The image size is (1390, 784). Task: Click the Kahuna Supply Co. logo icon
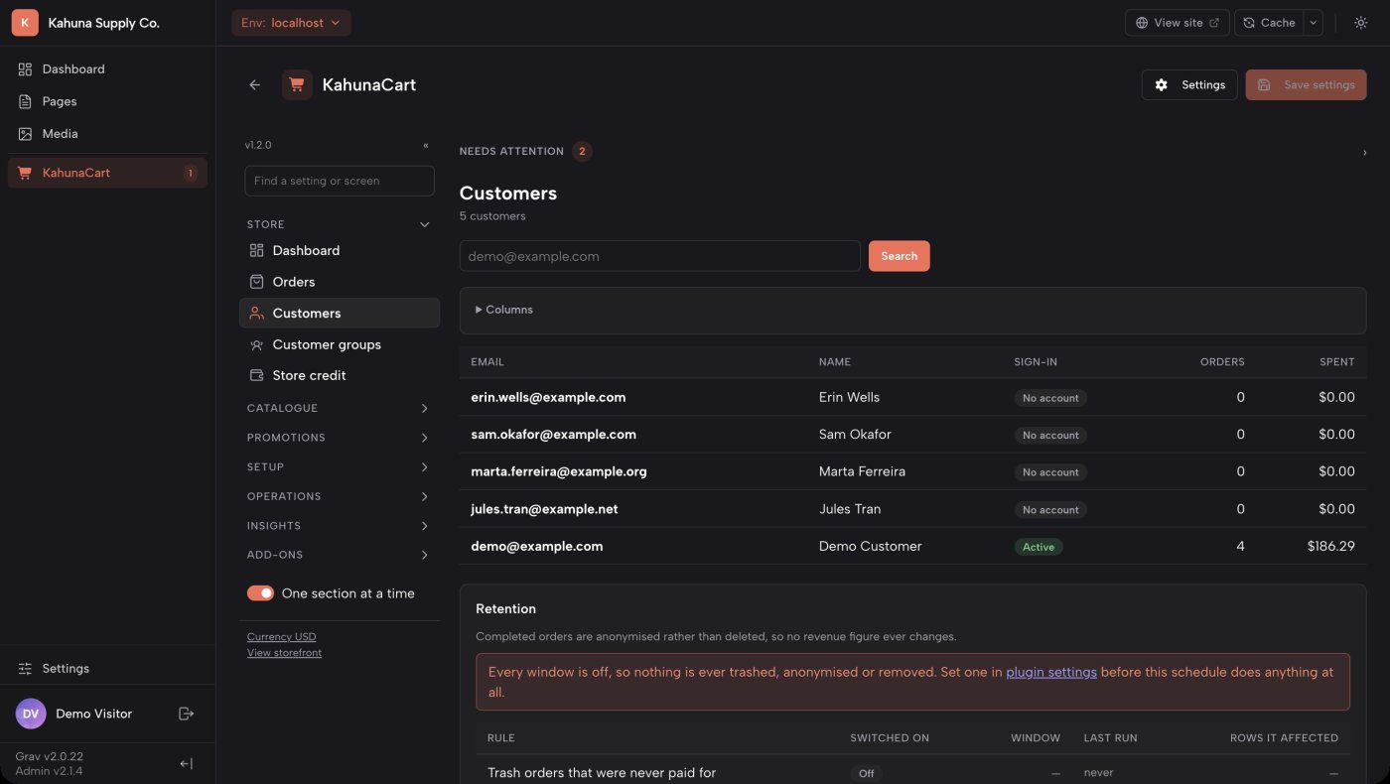coord(25,23)
